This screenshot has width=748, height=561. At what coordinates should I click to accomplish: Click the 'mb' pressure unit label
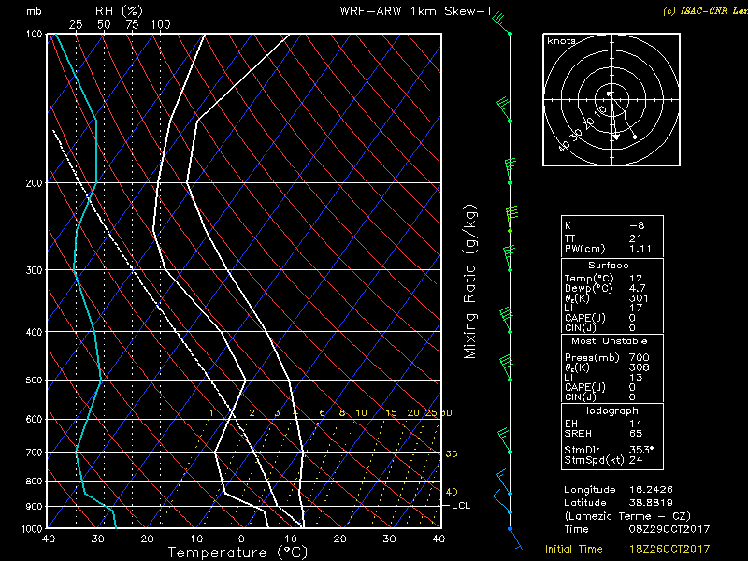(34, 11)
